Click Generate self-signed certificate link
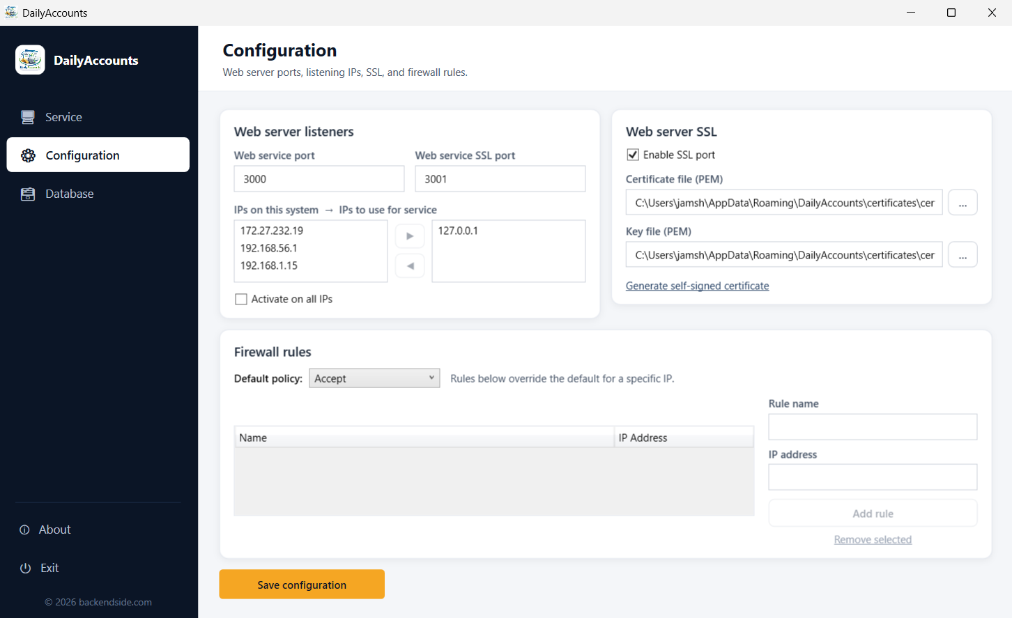 tap(698, 286)
